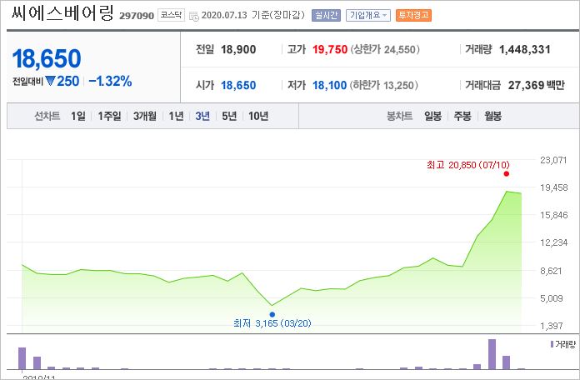Click the 실시간 real-time badge
This screenshot has width=580, height=380.
[326, 15]
